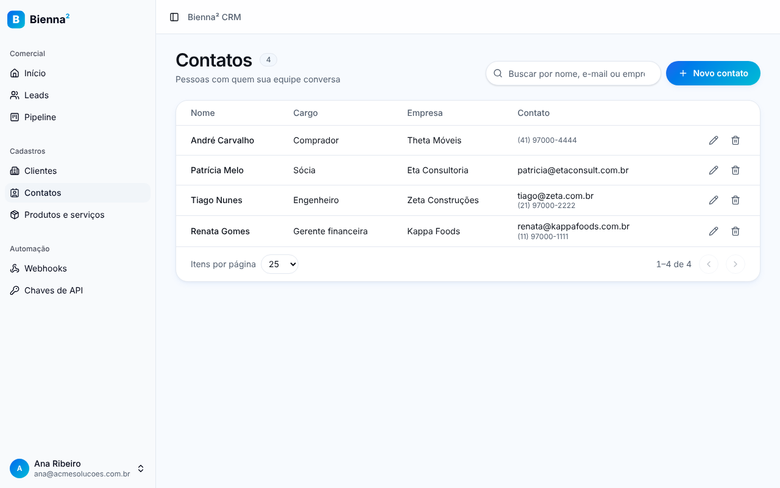Delete Tiago Nunes using trash icon
This screenshot has height=488, width=780.
736,200
